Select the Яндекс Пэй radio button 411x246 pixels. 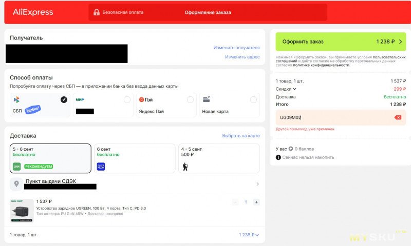coord(190,99)
